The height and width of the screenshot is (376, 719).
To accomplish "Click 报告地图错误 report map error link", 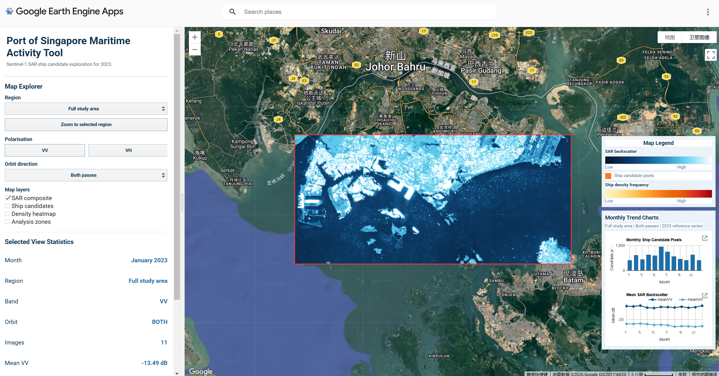I will tap(704, 374).
